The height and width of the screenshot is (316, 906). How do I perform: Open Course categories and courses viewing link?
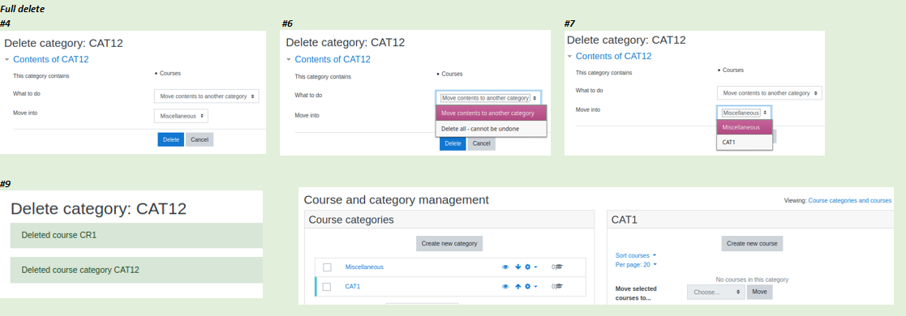point(849,200)
